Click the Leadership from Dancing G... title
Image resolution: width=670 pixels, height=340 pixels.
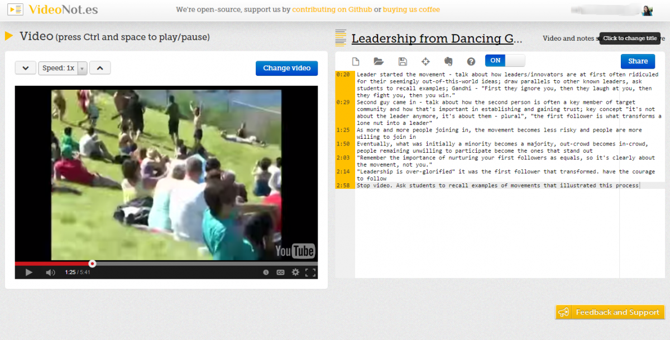(x=437, y=38)
